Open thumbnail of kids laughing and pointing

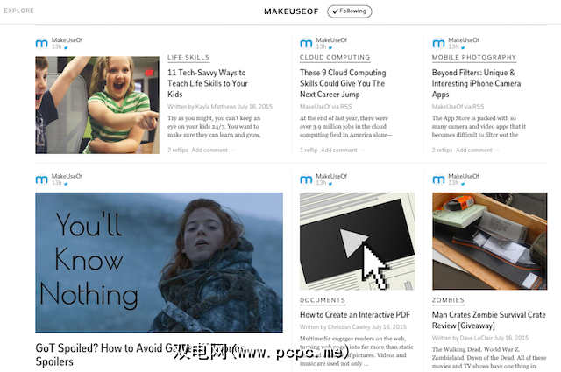(97, 105)
